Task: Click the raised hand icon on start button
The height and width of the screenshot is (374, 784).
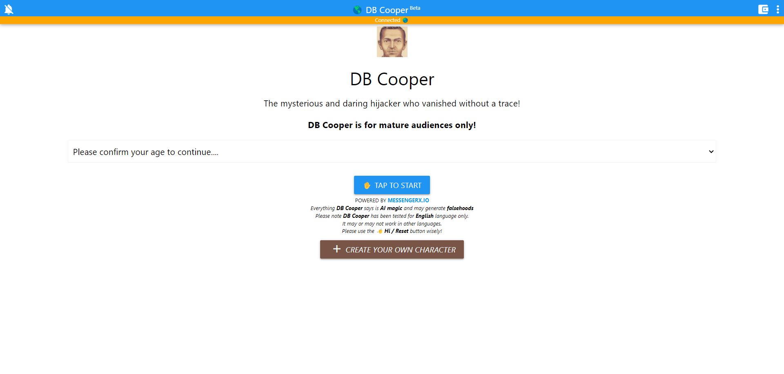Action: click(367, 185)
